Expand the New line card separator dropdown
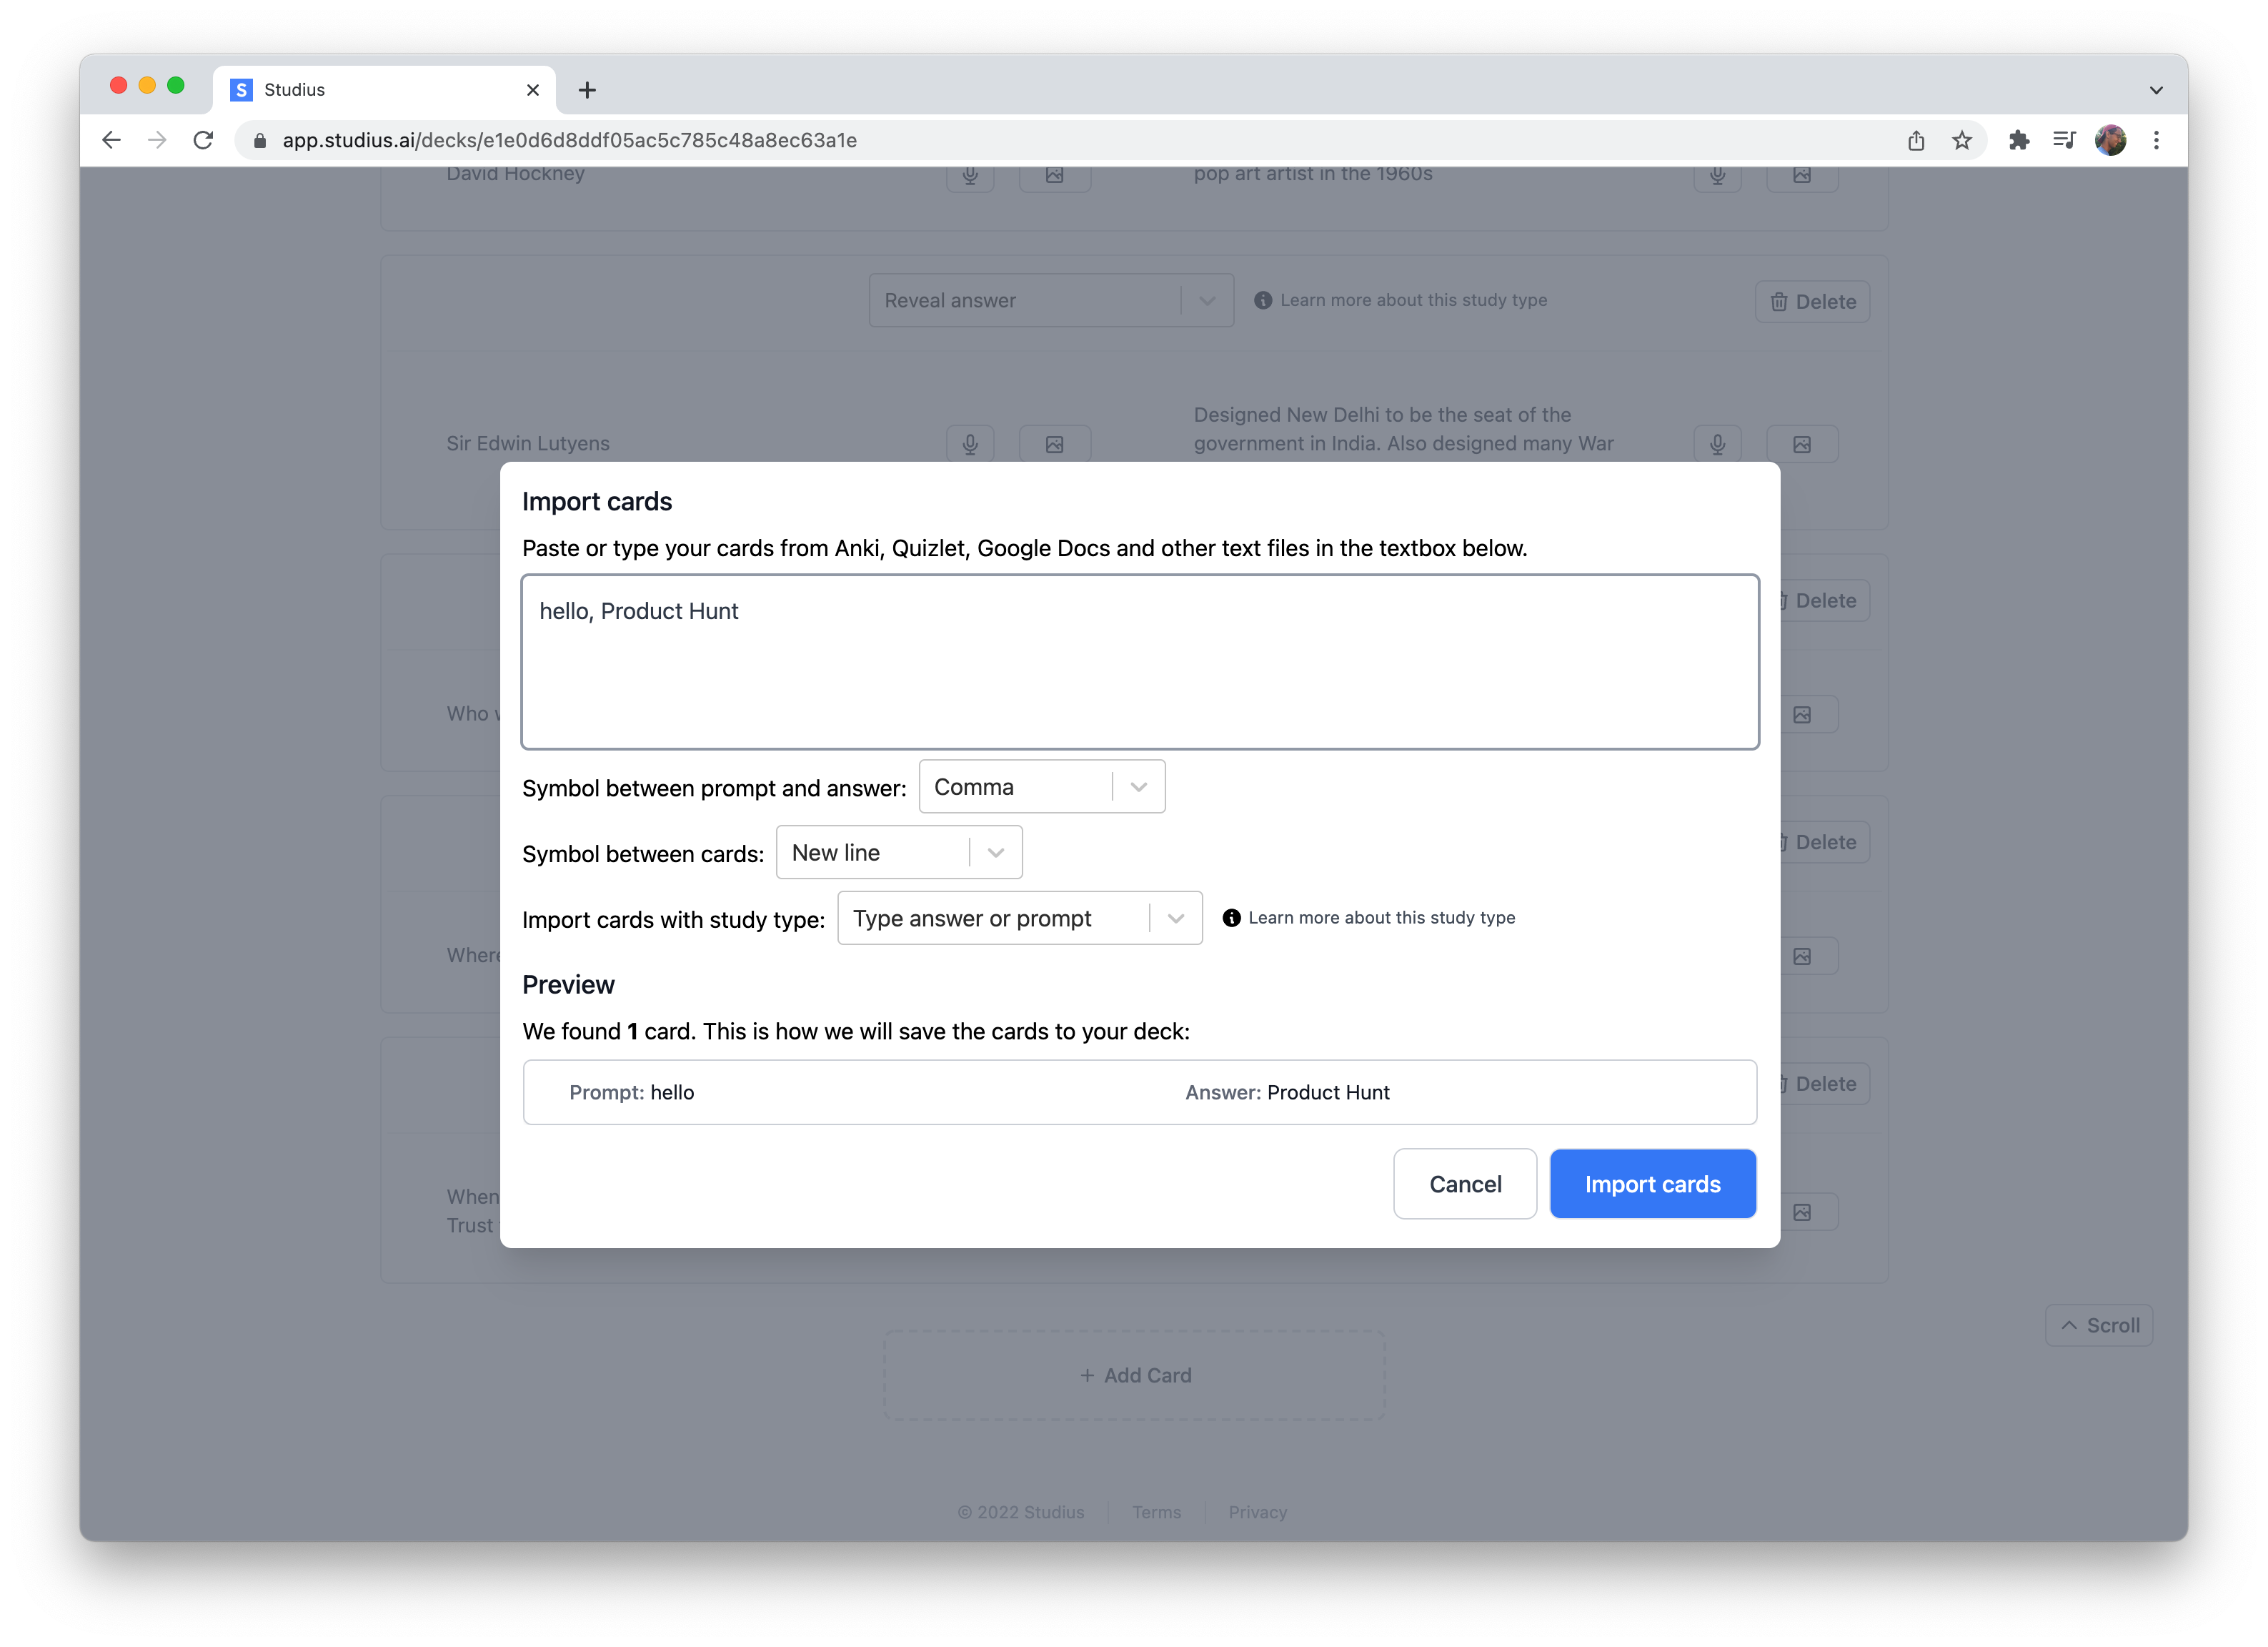 tap(898, 853)
